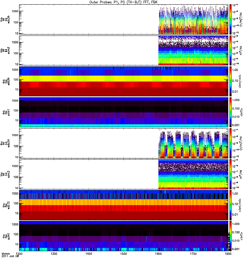Click the thb fff edc34 spectrogram data after 1600
247x263 pixels.
[x=193, y=20]
